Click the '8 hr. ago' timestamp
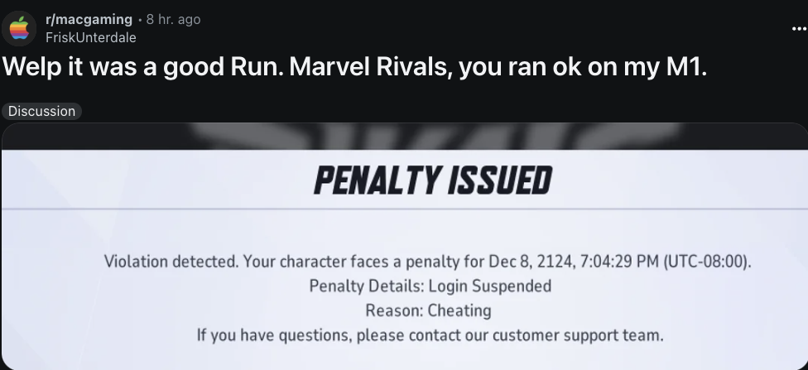 pyautogui.click(x=172, y=19)
